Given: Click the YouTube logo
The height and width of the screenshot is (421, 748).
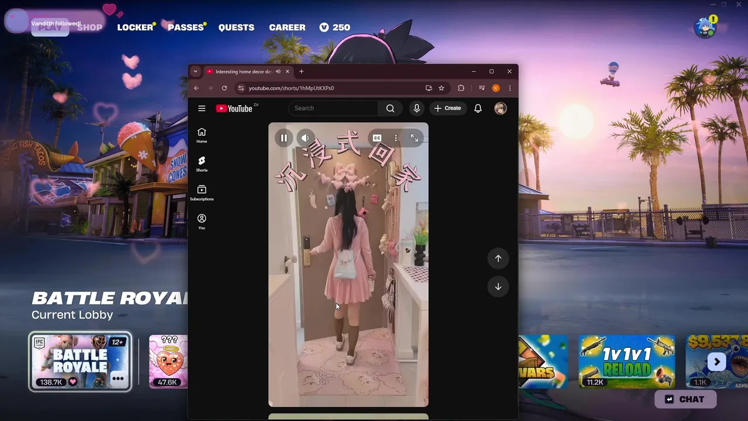Looking at the screenshot, I should [x=234, y=108].
